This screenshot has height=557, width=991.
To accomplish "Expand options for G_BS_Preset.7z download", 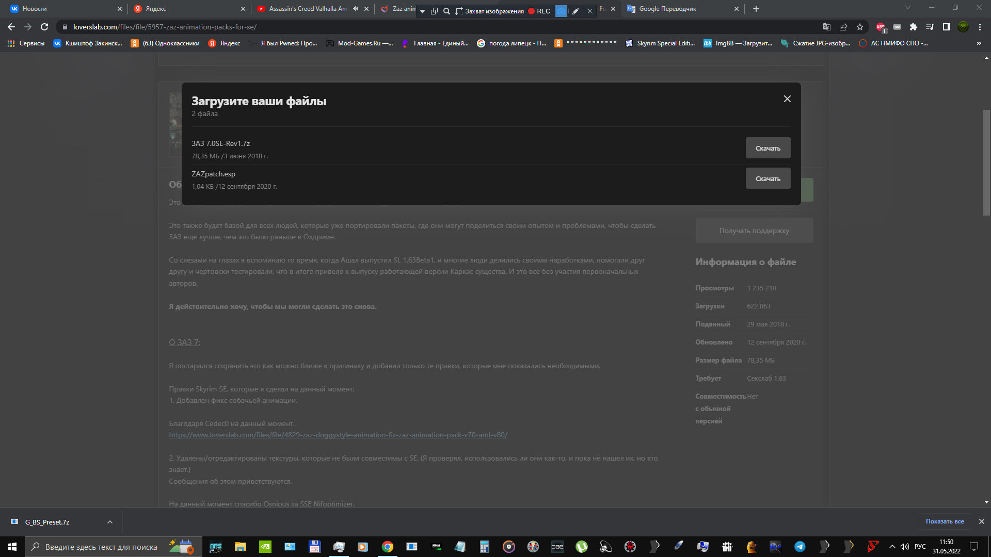I will pyautogui.click(x=109, y=522).
